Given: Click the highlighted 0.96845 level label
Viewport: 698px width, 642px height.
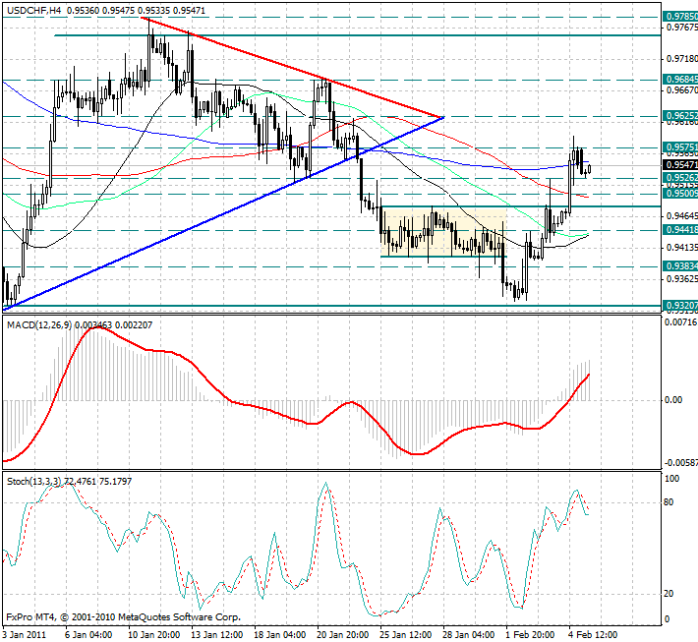Looking at the screenshot, I should [x=680, y=80].
